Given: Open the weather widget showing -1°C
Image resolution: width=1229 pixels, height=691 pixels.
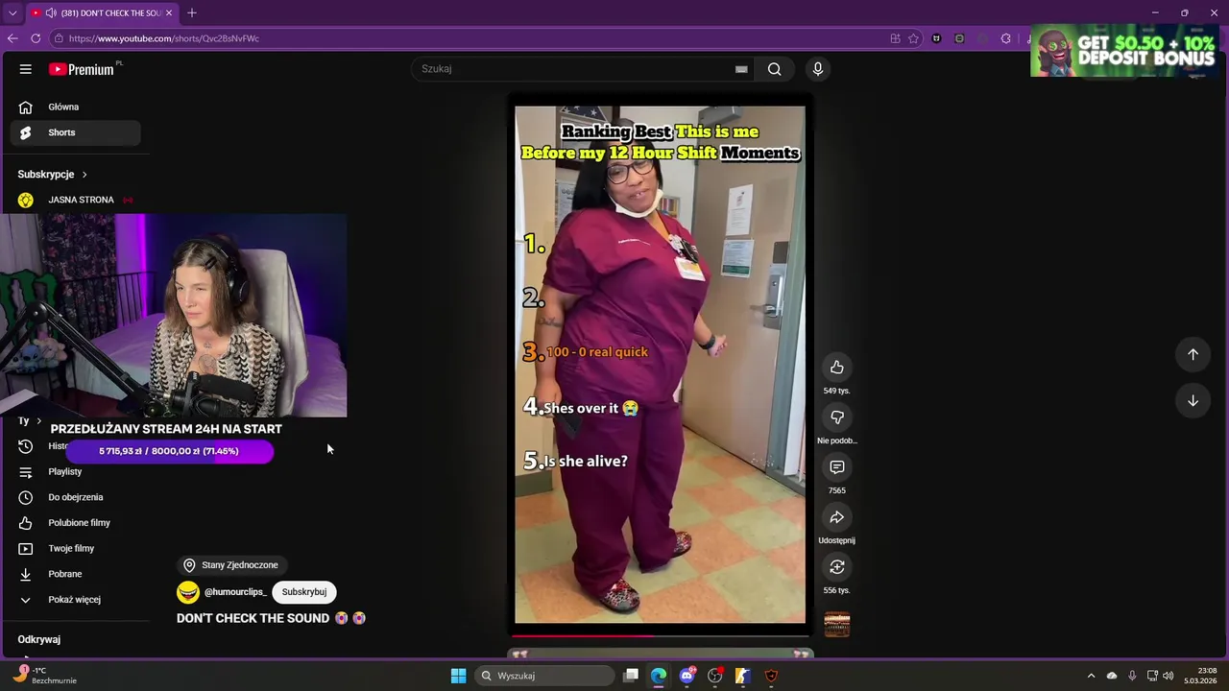Looking at the screenshot, I should coord(45,676).
